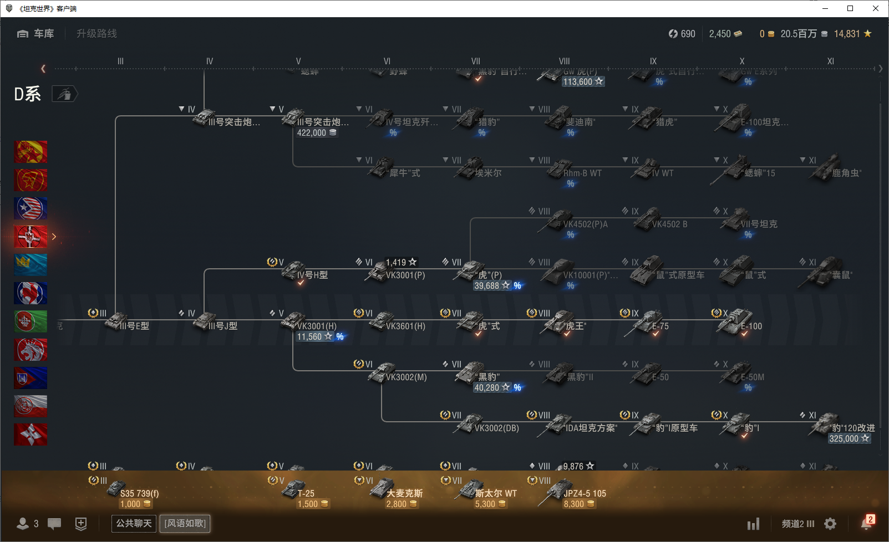Screen dimensions: 889x542
Task: Open the 频道2 server channel selector
Action: coord(798,524)
